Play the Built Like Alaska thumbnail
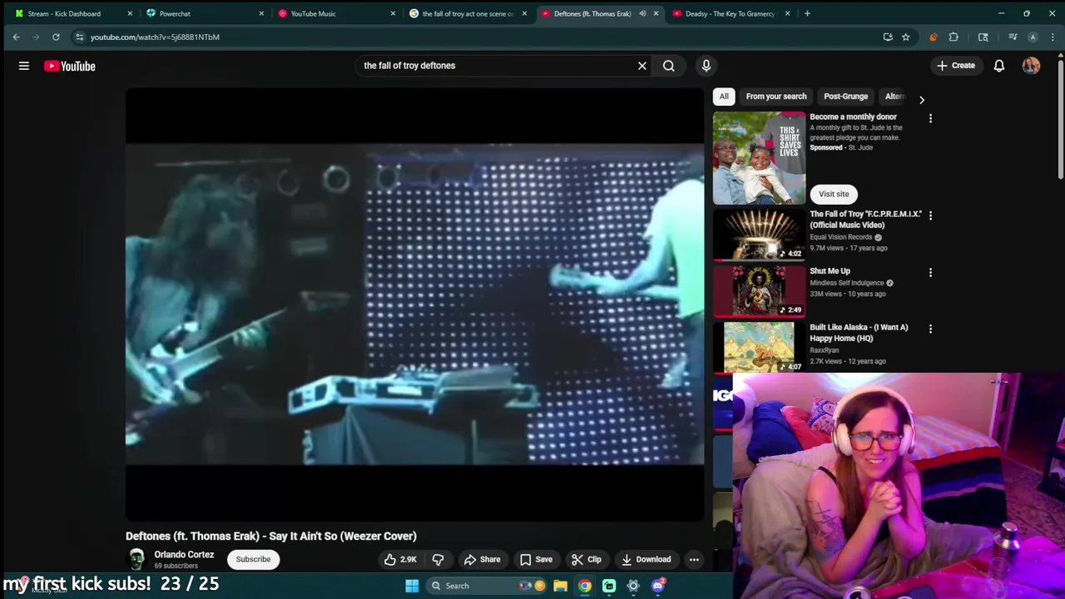1065x599 pixels. pos(759,348)
